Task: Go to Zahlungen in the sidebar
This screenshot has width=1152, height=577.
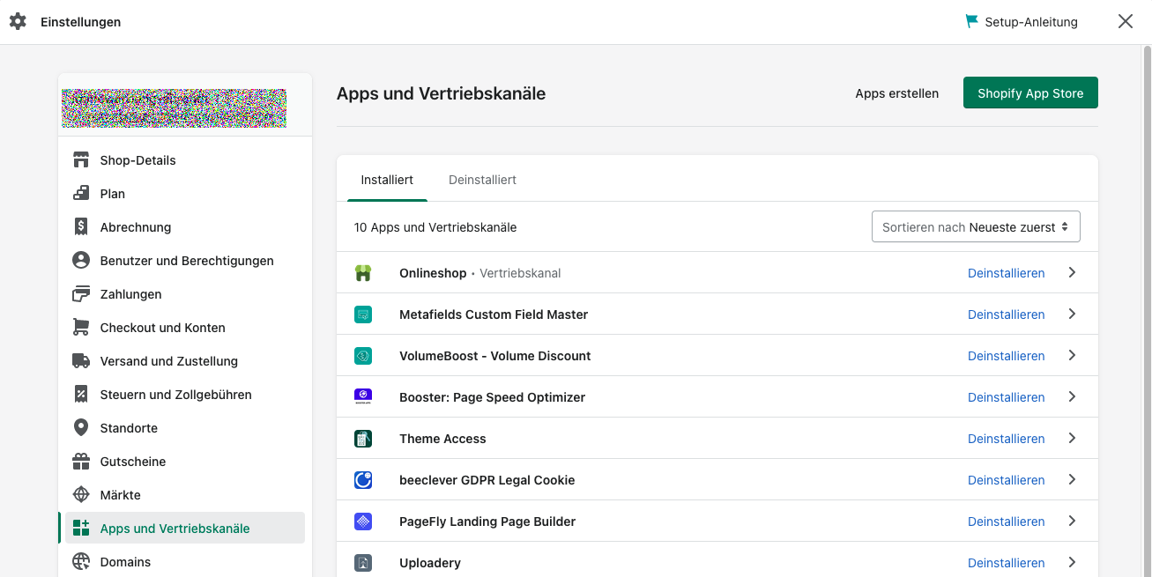Action: 130,294
